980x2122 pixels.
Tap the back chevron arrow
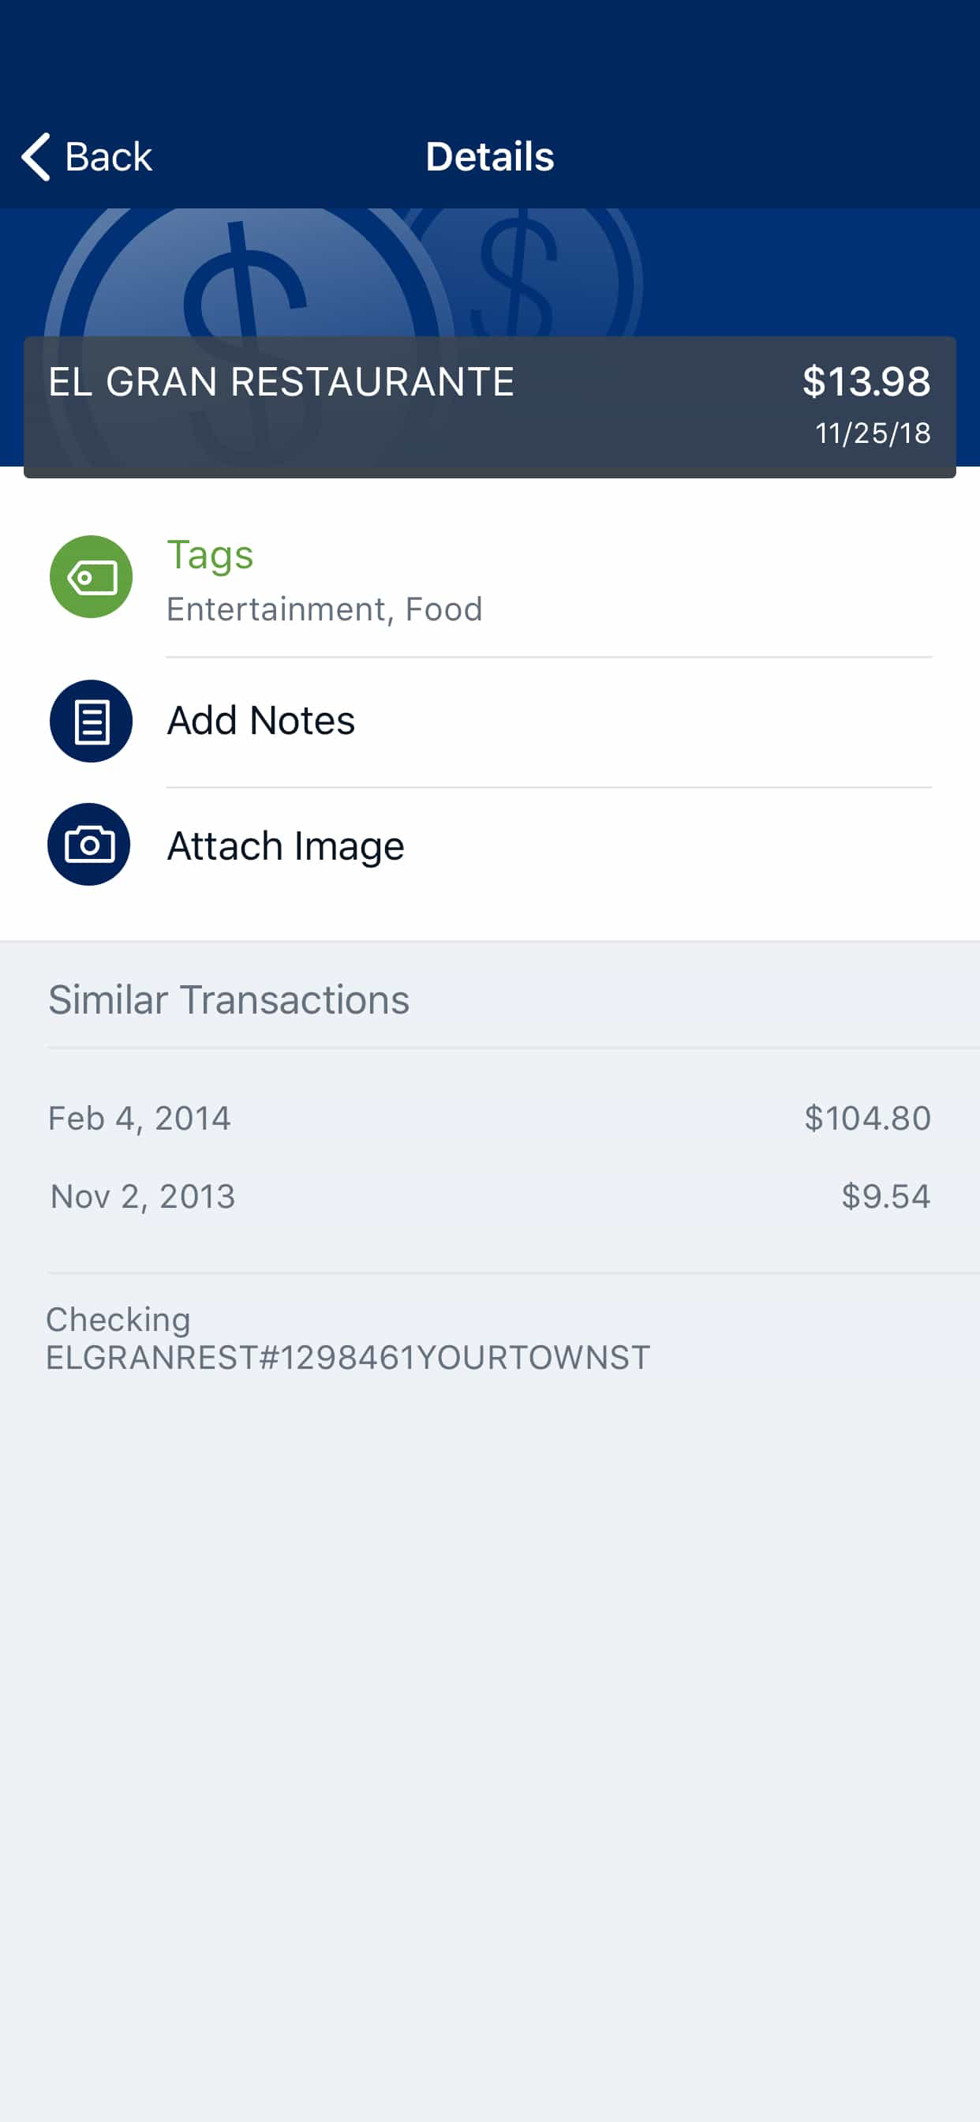[36, 156]
